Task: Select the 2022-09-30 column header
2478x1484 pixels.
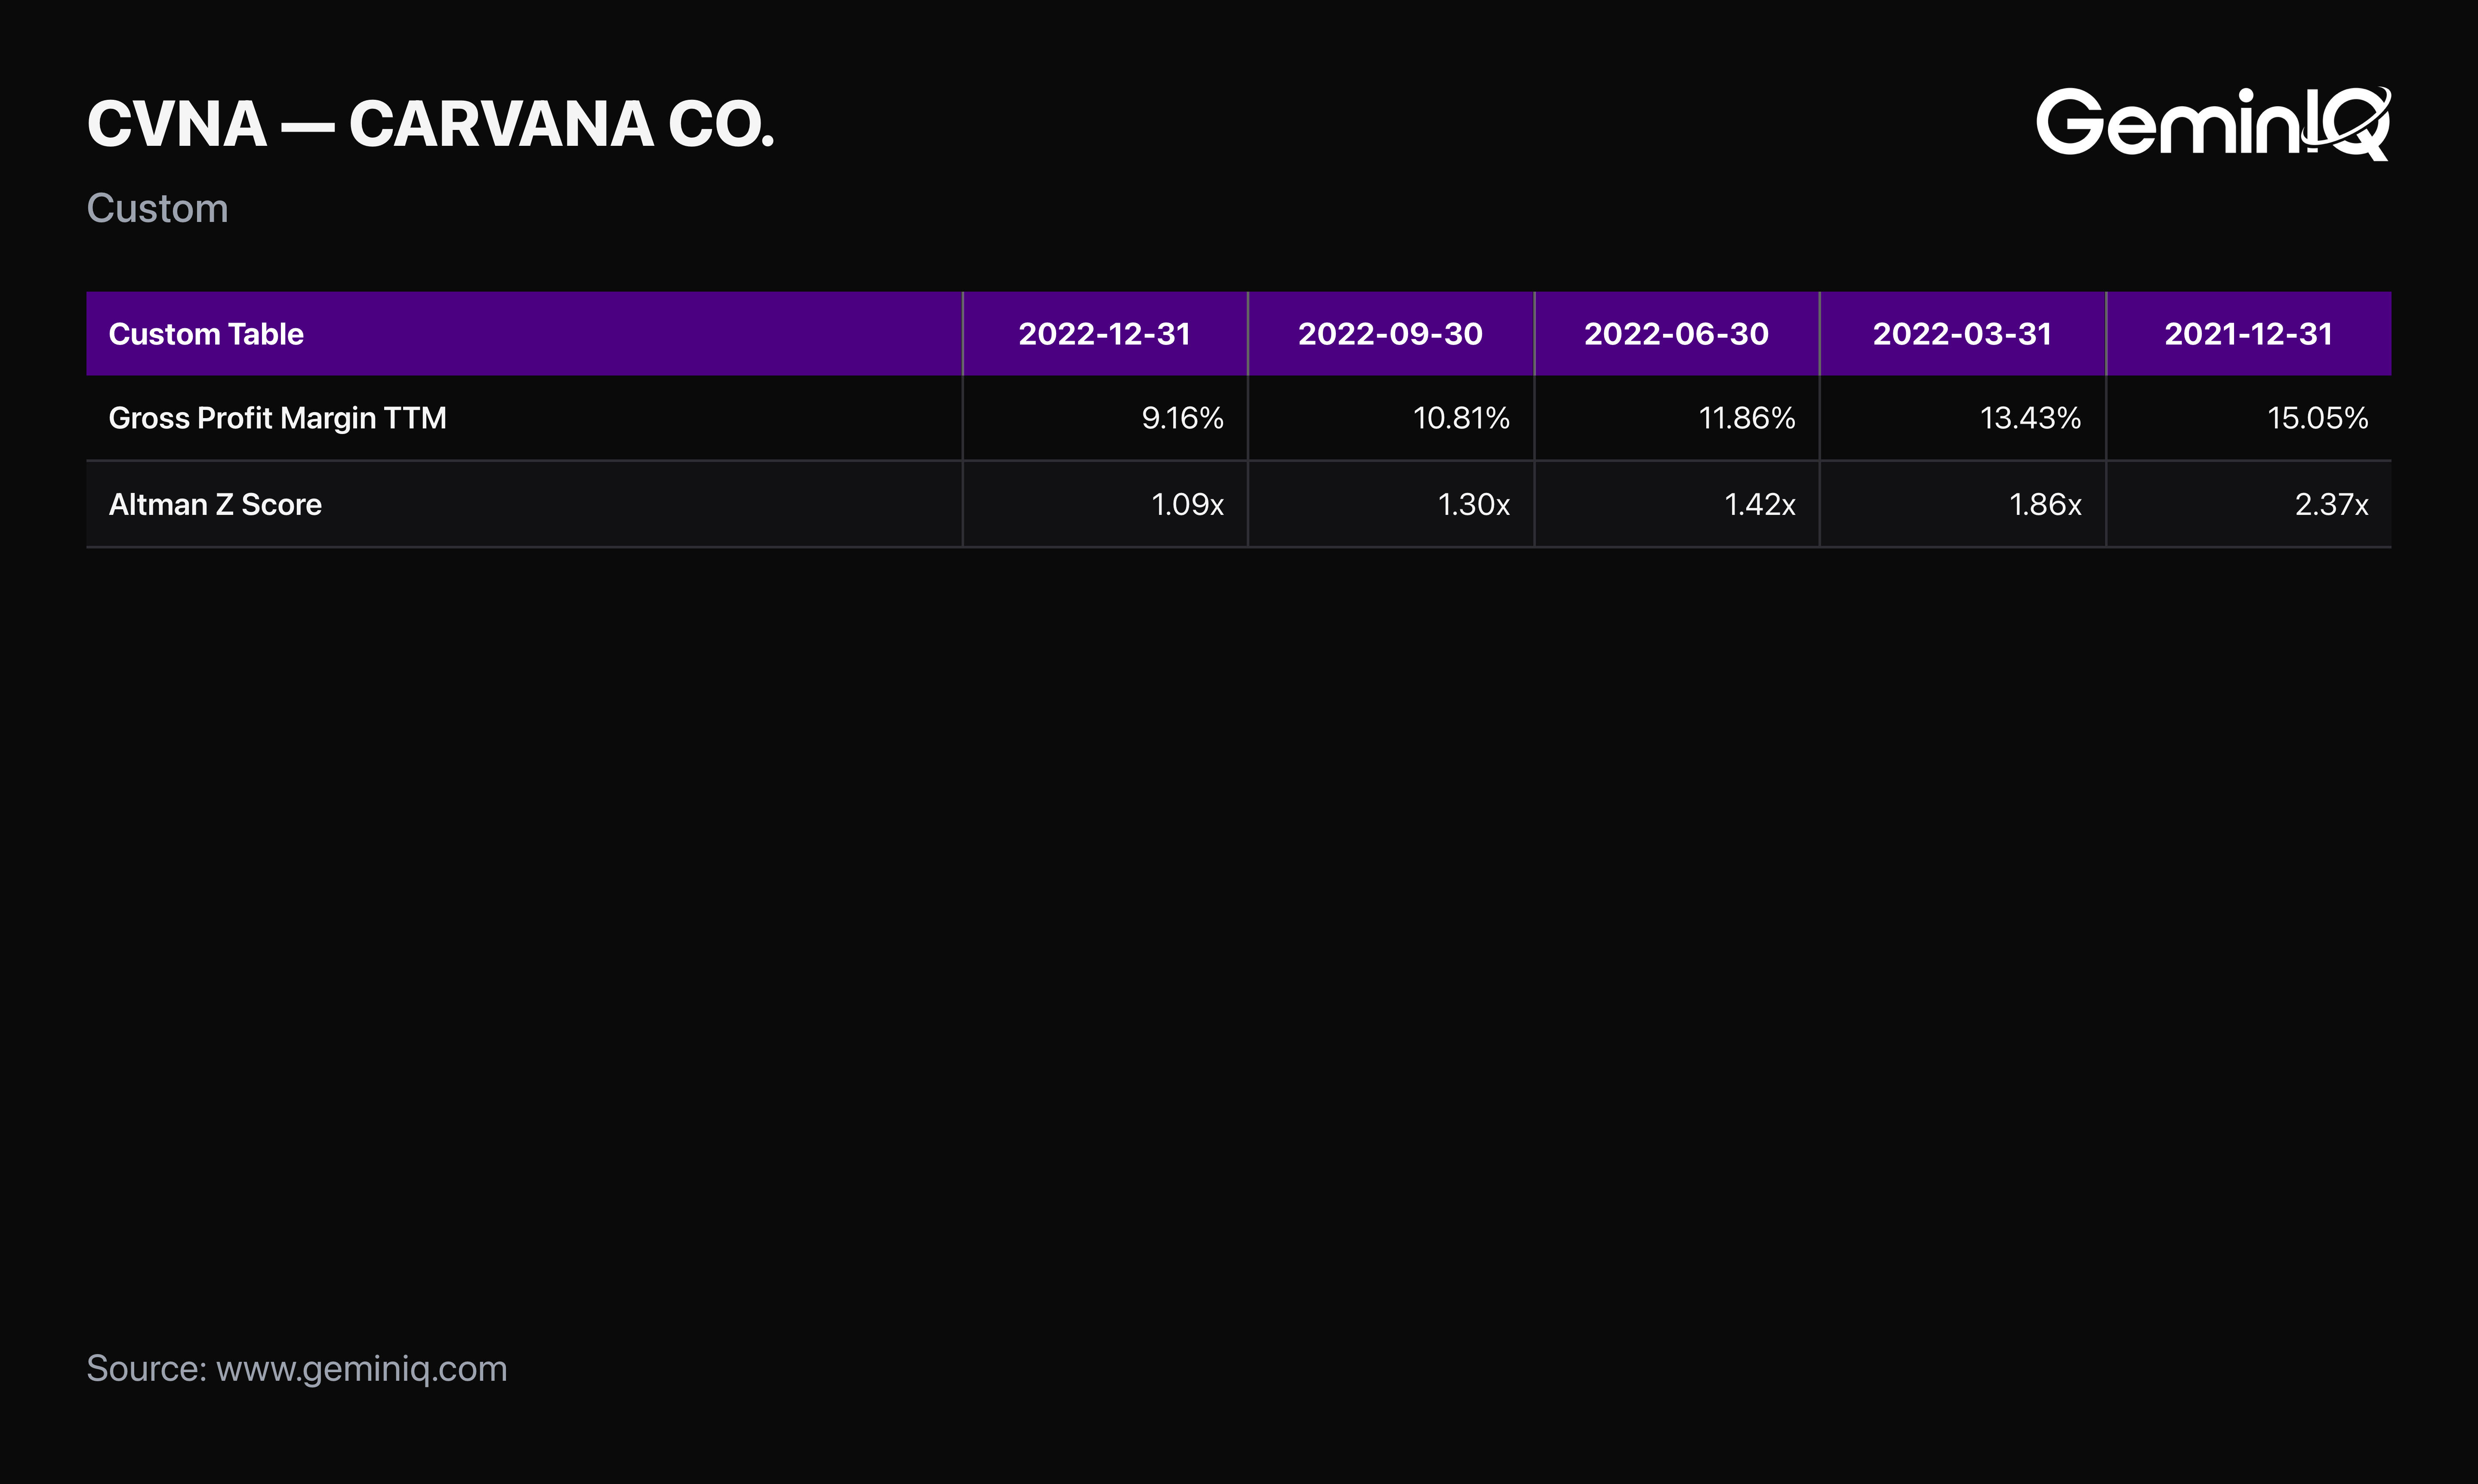Action: tap(1391, 334)
